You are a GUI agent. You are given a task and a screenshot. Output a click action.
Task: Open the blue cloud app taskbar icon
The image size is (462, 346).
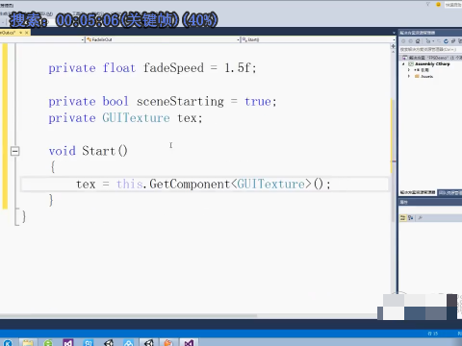tap(128, 342)
